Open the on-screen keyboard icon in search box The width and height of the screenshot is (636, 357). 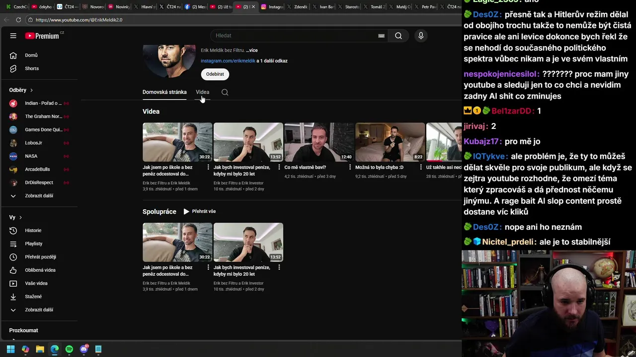381,36
